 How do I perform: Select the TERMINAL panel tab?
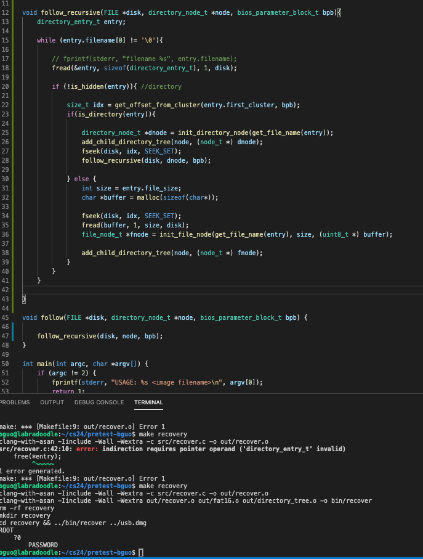pos(148,402)
